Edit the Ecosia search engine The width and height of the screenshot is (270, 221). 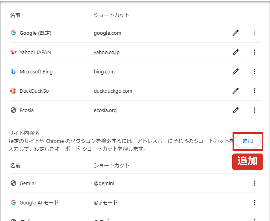click(236, 110)
